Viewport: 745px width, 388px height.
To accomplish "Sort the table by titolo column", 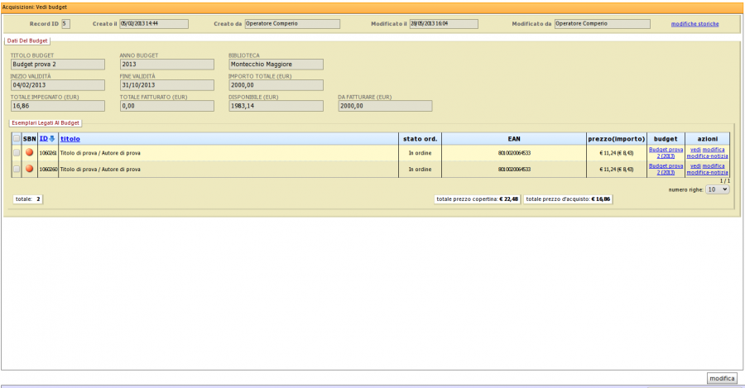I will point(70,138).
